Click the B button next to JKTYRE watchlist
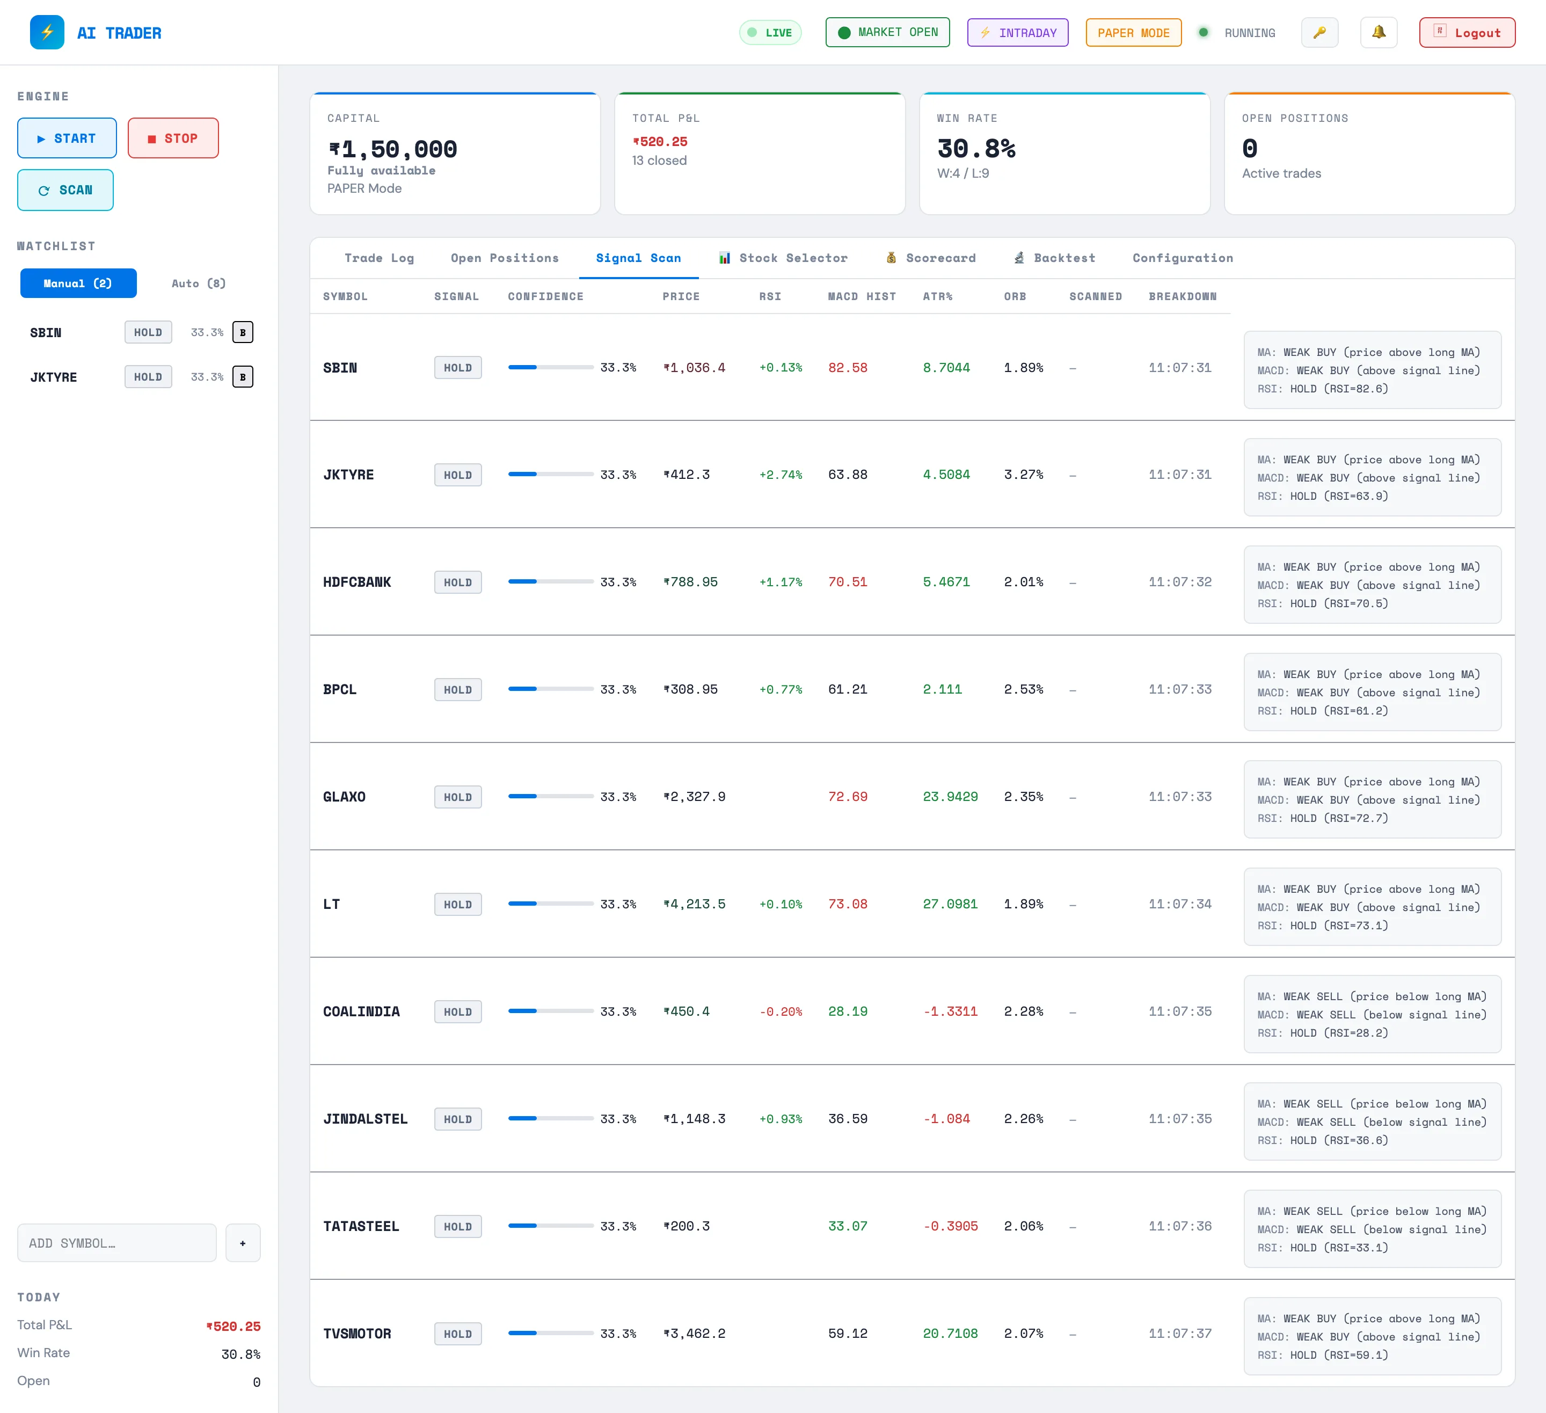Viewport: 1546px width, 1413px height. pos(242,377)
